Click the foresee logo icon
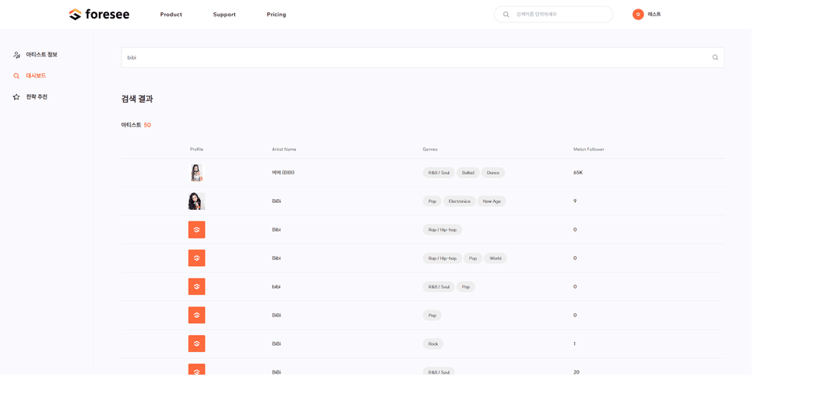Screen dimensions: 835x416 click(x=75, y=15)
